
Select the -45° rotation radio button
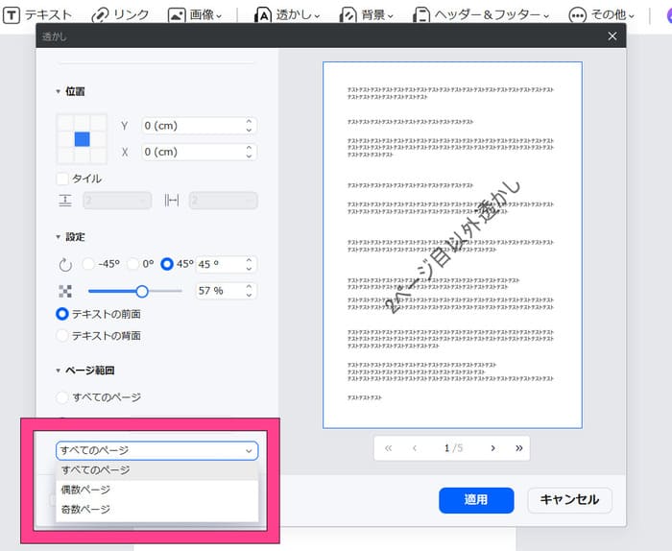88,264
